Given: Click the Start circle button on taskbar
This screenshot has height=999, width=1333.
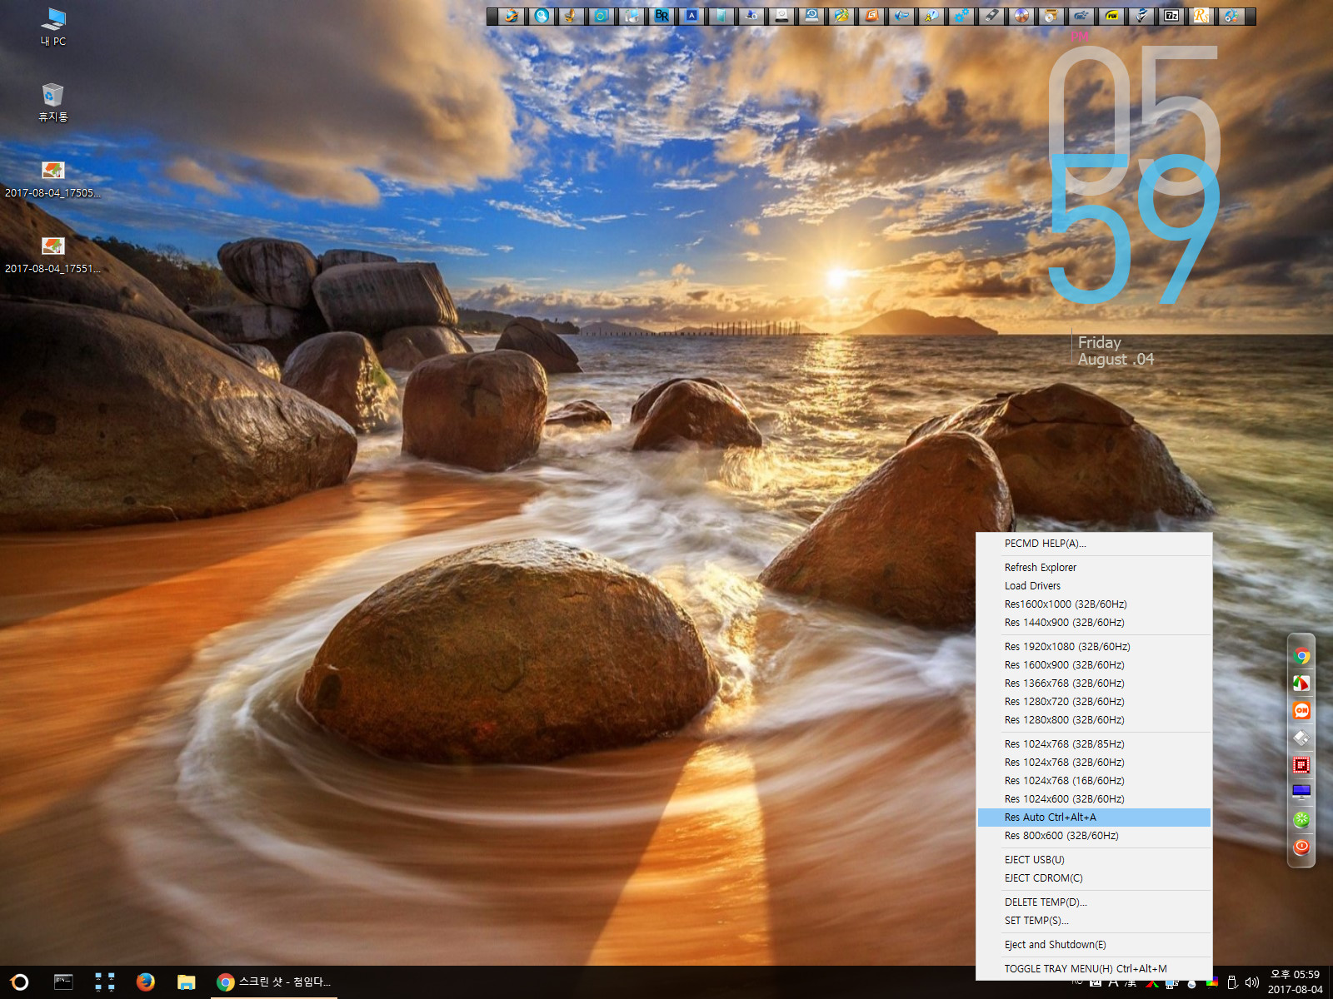Looking at the screenshot, I should pos(20,982).
